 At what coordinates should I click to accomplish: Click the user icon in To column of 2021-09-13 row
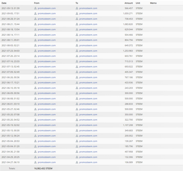pyautogui.click(x=77, y=8)
